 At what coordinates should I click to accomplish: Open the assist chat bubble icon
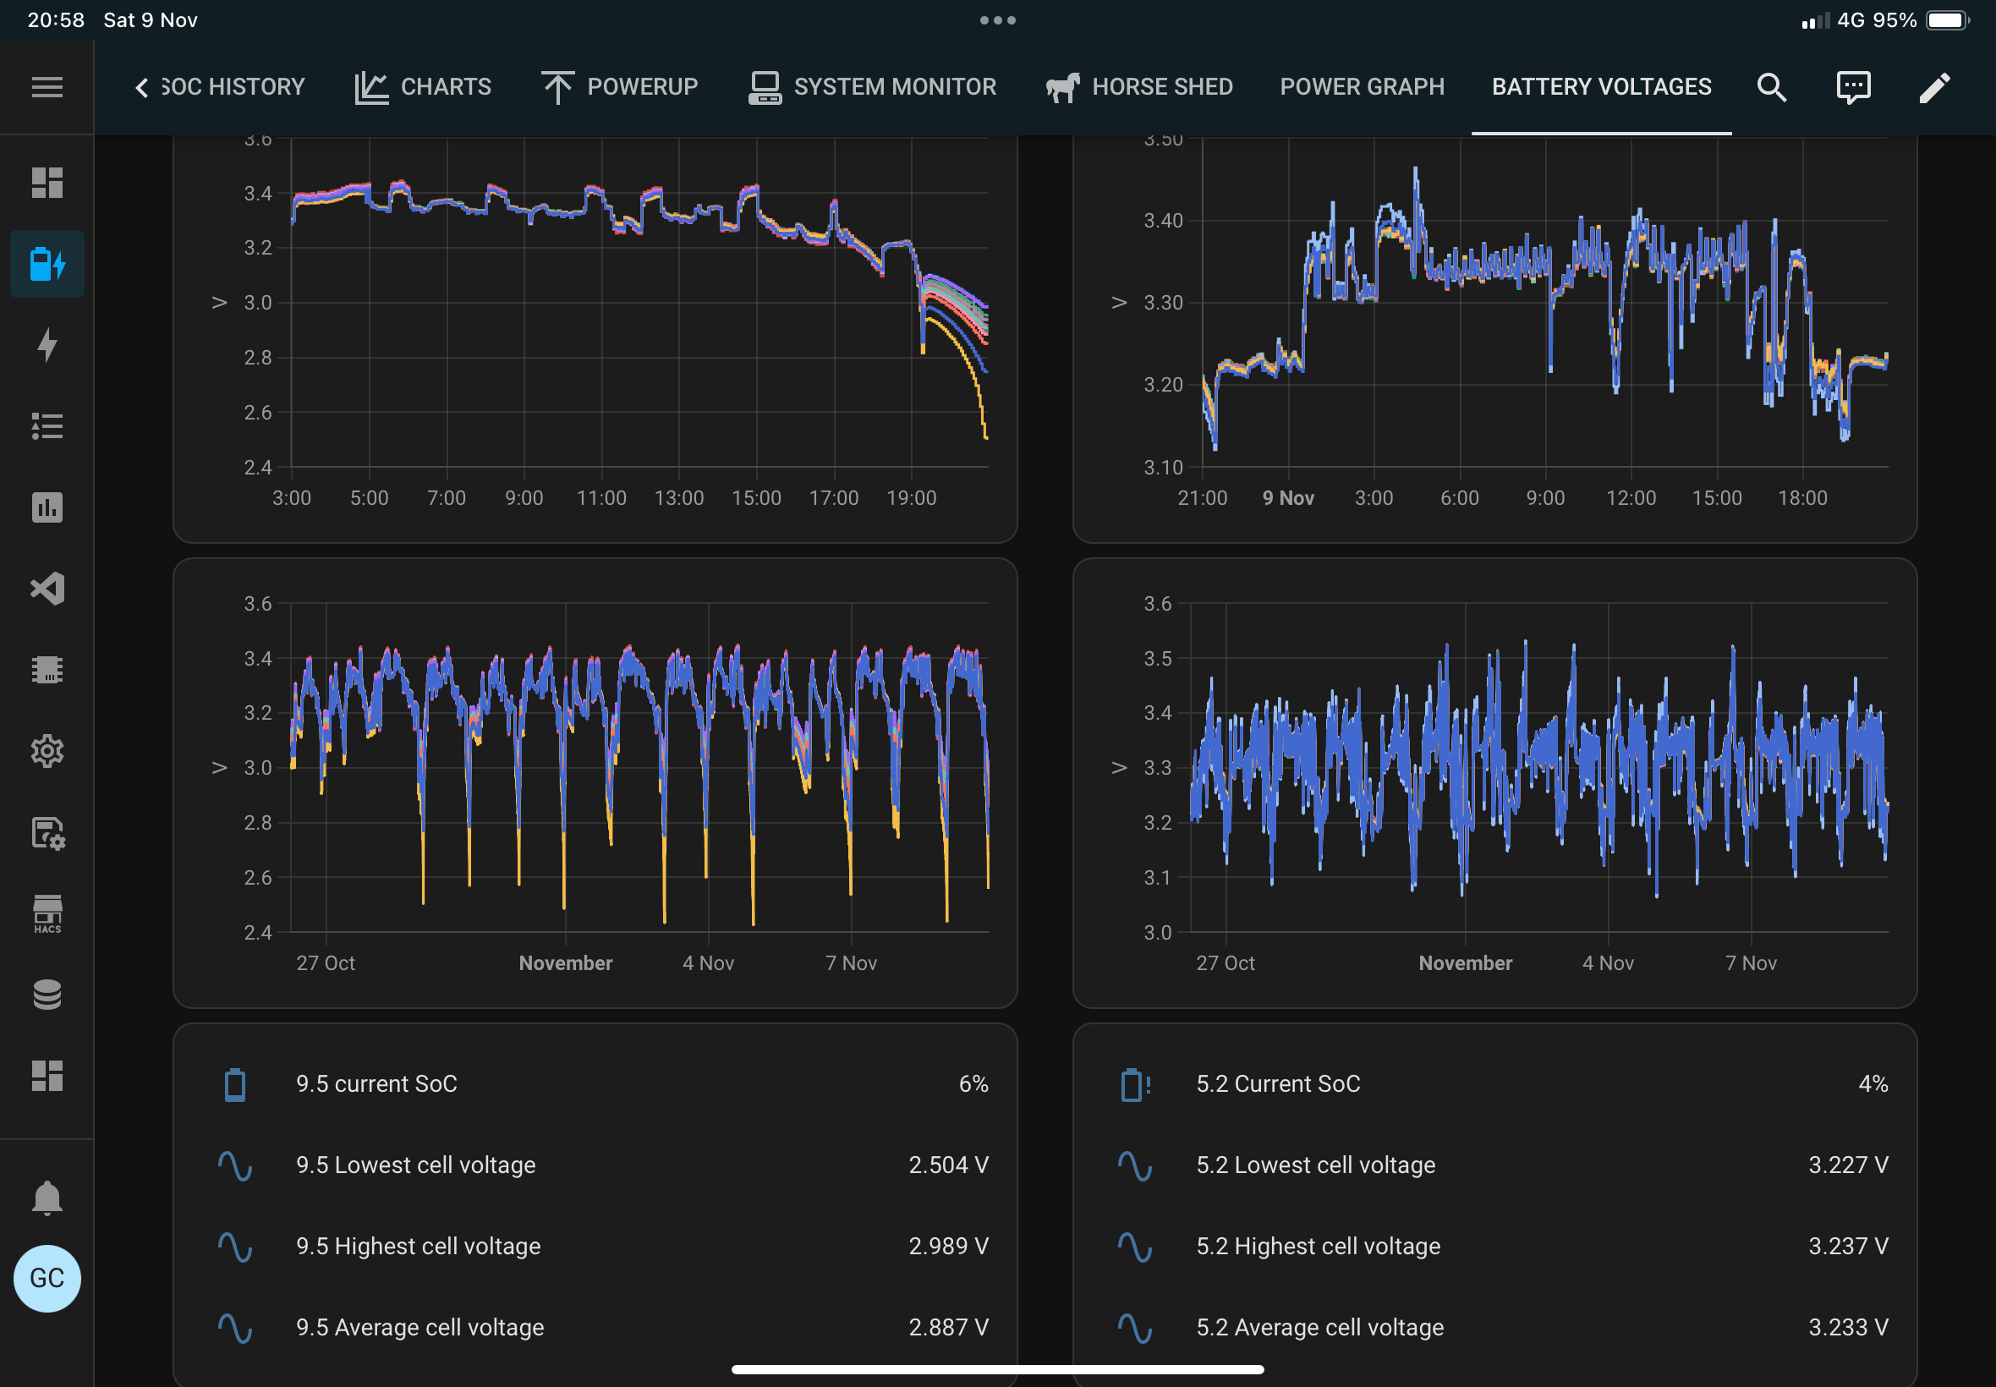click(1852, 87)
